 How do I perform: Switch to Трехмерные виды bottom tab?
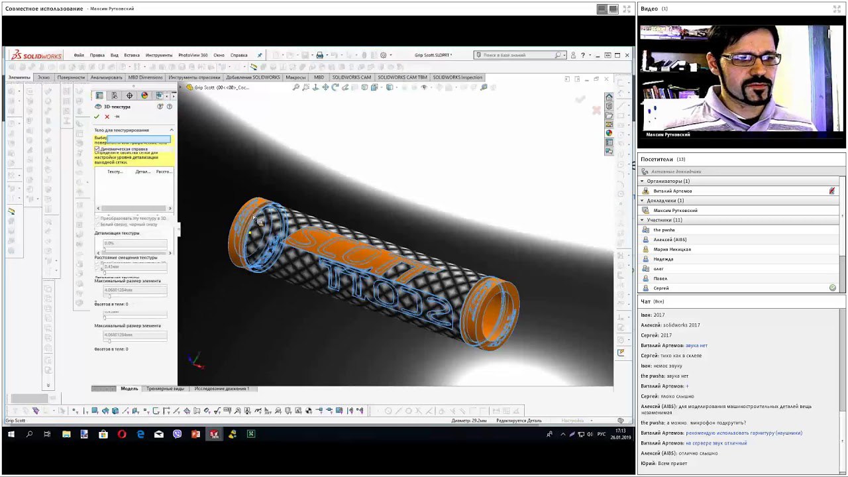pos(166,389)
